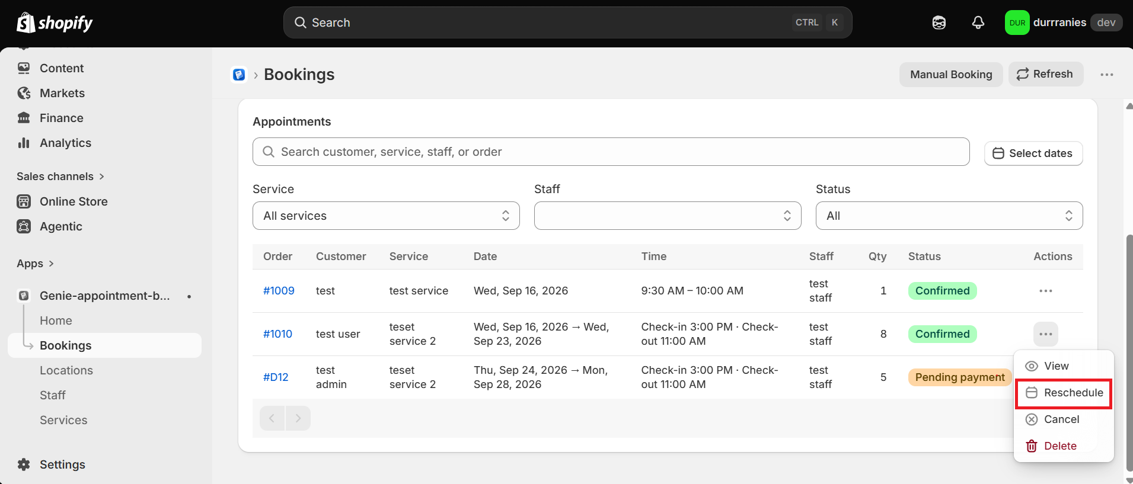Open Markets in the sidebar

coord(62,93)
